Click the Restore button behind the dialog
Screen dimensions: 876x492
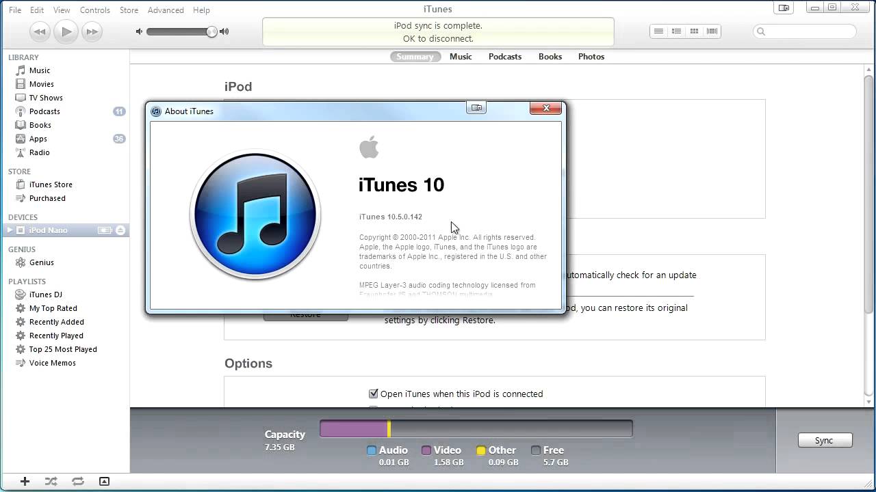point(305,316)
